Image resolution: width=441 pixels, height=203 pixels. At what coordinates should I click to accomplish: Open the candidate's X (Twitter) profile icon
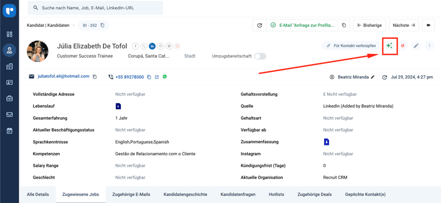(144, 46)
